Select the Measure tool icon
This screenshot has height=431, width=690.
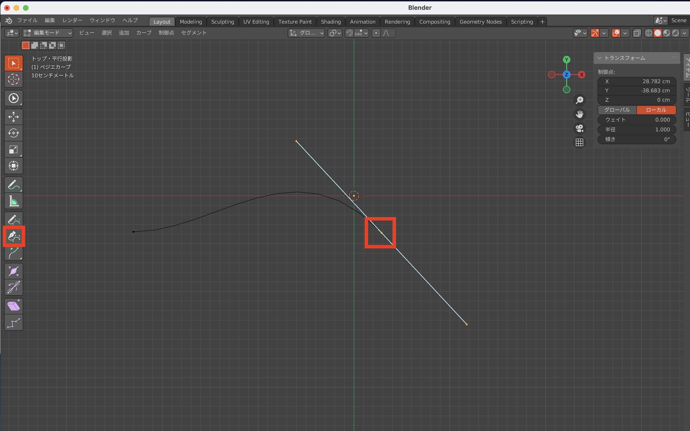(13, 202)
